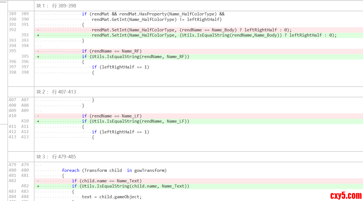The image size is (363, 201).
Task: Click the removed rendName == Name_RF line
Action: [x=112, y=51]
